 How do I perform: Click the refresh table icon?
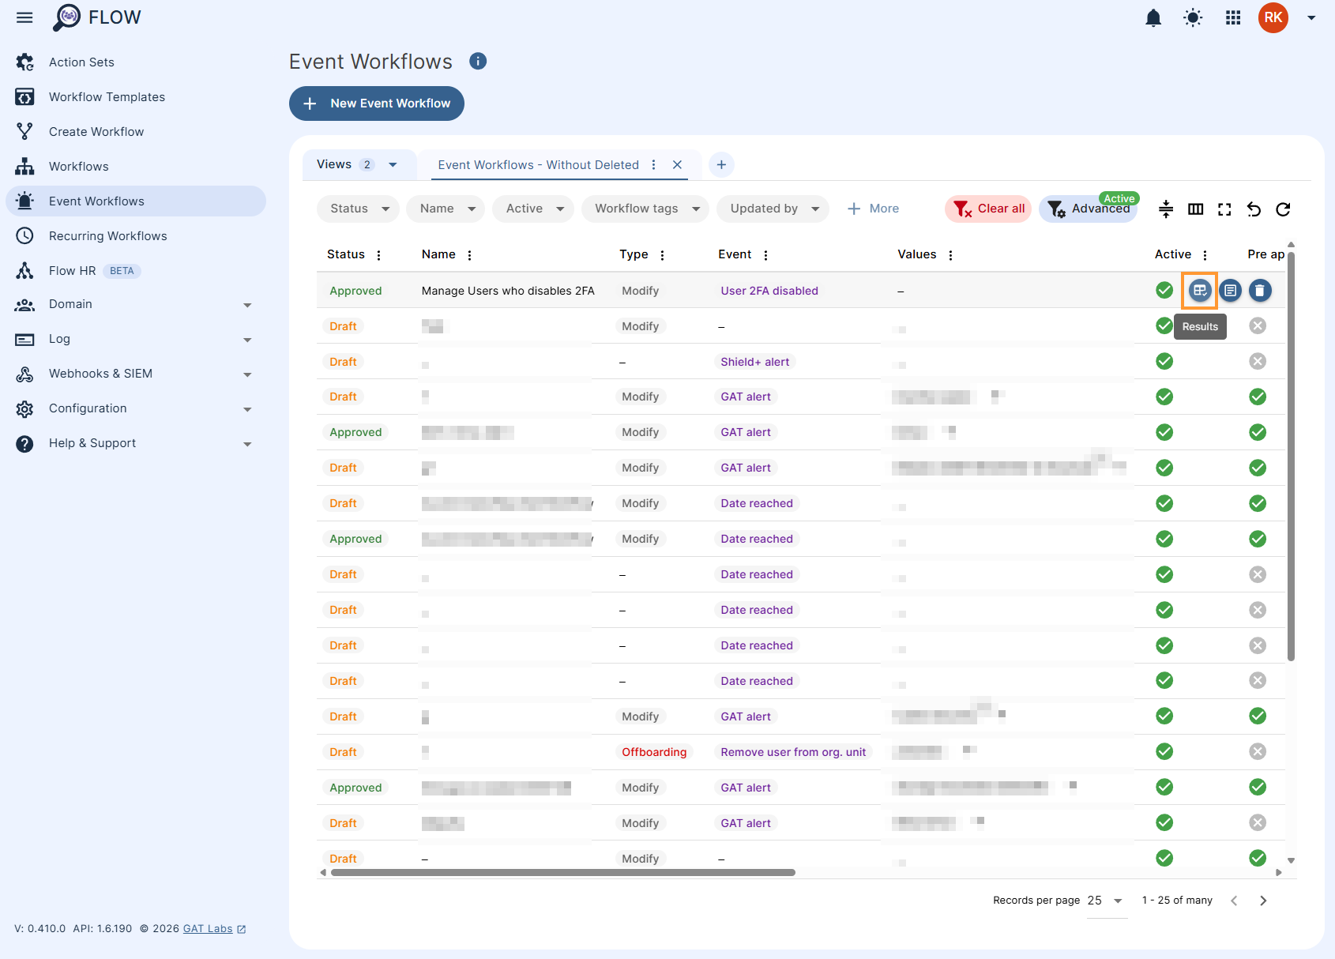pyautogui.click(x=1283, y=209)
